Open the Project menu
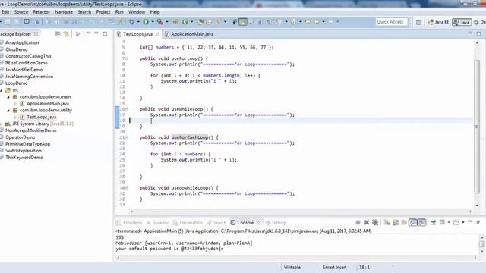This screenshot has height=273, width=486. pos(103,12)
